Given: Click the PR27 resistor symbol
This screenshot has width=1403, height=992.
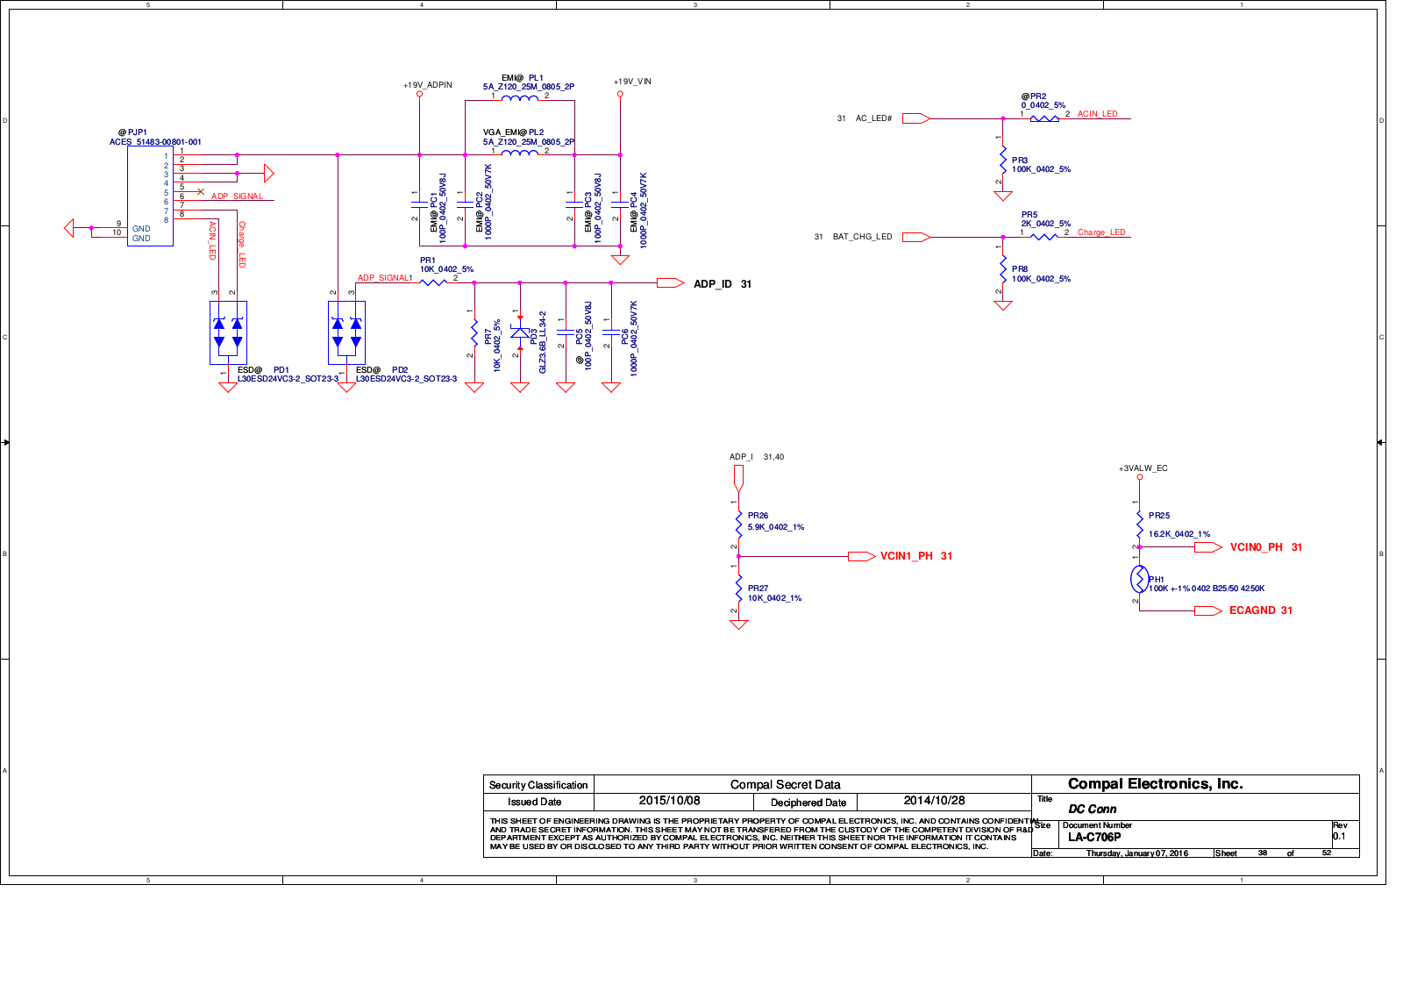Looking at the screenshot, I should click(739, 594).
